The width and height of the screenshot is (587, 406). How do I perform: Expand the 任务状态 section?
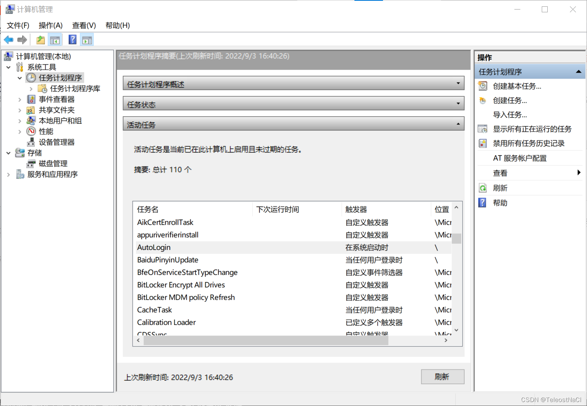[458, 104]
